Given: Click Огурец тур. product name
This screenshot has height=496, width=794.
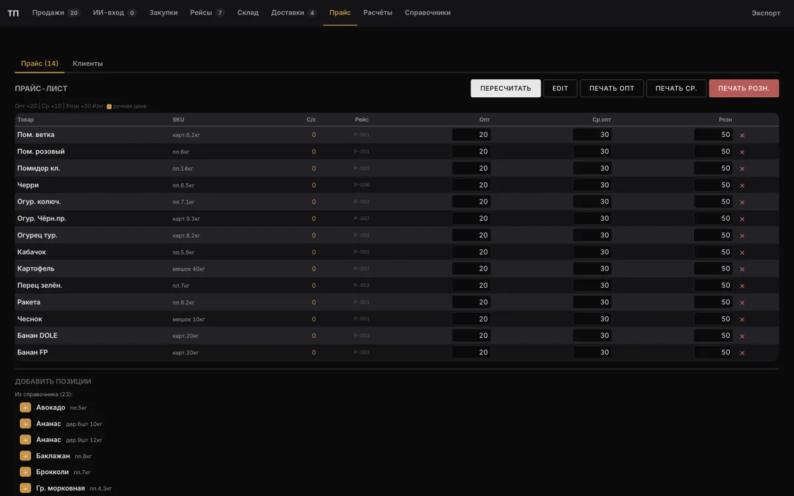Looking at the screenshot, I should click(x=37, y=235).
